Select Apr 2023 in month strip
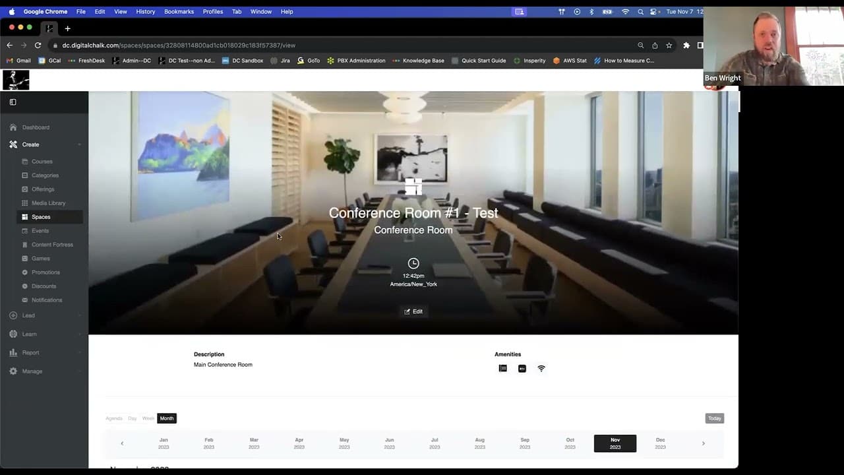Image resolution: width=844 pixels, height=475 pixels. point(299,443)
